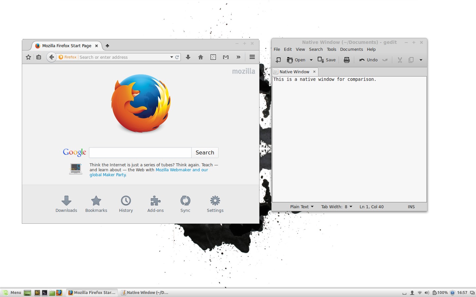Show more tools with the double chevron

(x=238, y=57)
